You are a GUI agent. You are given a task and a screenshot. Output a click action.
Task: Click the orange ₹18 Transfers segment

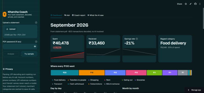pyautogui.click(x=92, y=73)
